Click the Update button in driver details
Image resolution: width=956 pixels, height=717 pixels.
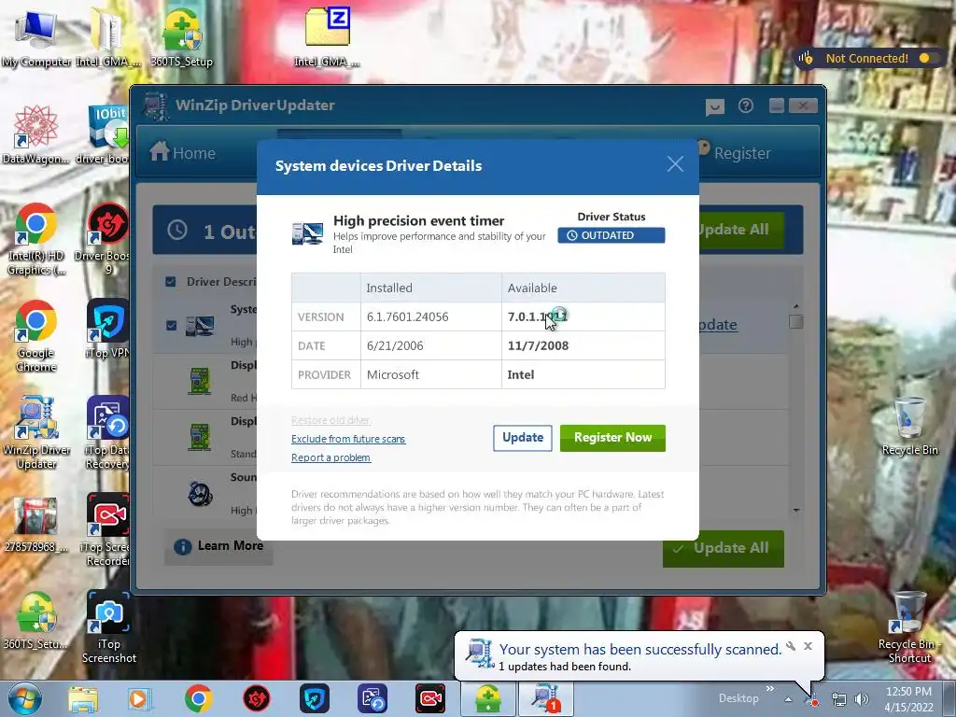coord(523,438)
